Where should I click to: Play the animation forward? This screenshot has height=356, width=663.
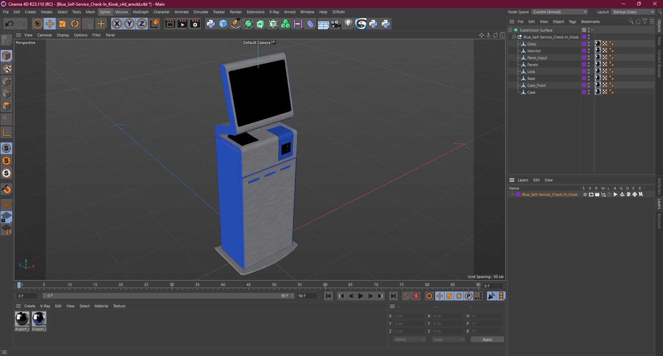[x=361, y=296]
